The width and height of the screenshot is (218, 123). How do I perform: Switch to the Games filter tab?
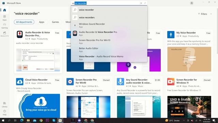55,22
